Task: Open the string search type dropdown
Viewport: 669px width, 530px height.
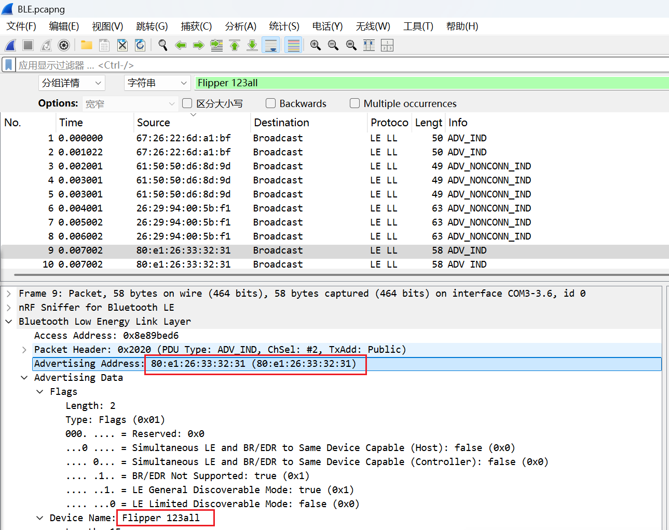Action: click(157, 83)
